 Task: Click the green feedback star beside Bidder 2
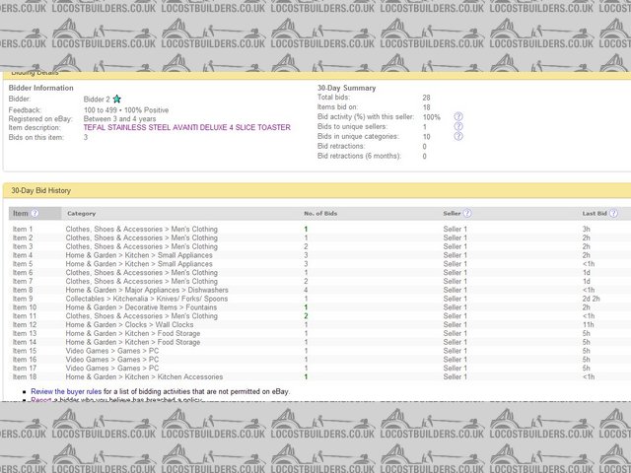click(x=117, y=100)
